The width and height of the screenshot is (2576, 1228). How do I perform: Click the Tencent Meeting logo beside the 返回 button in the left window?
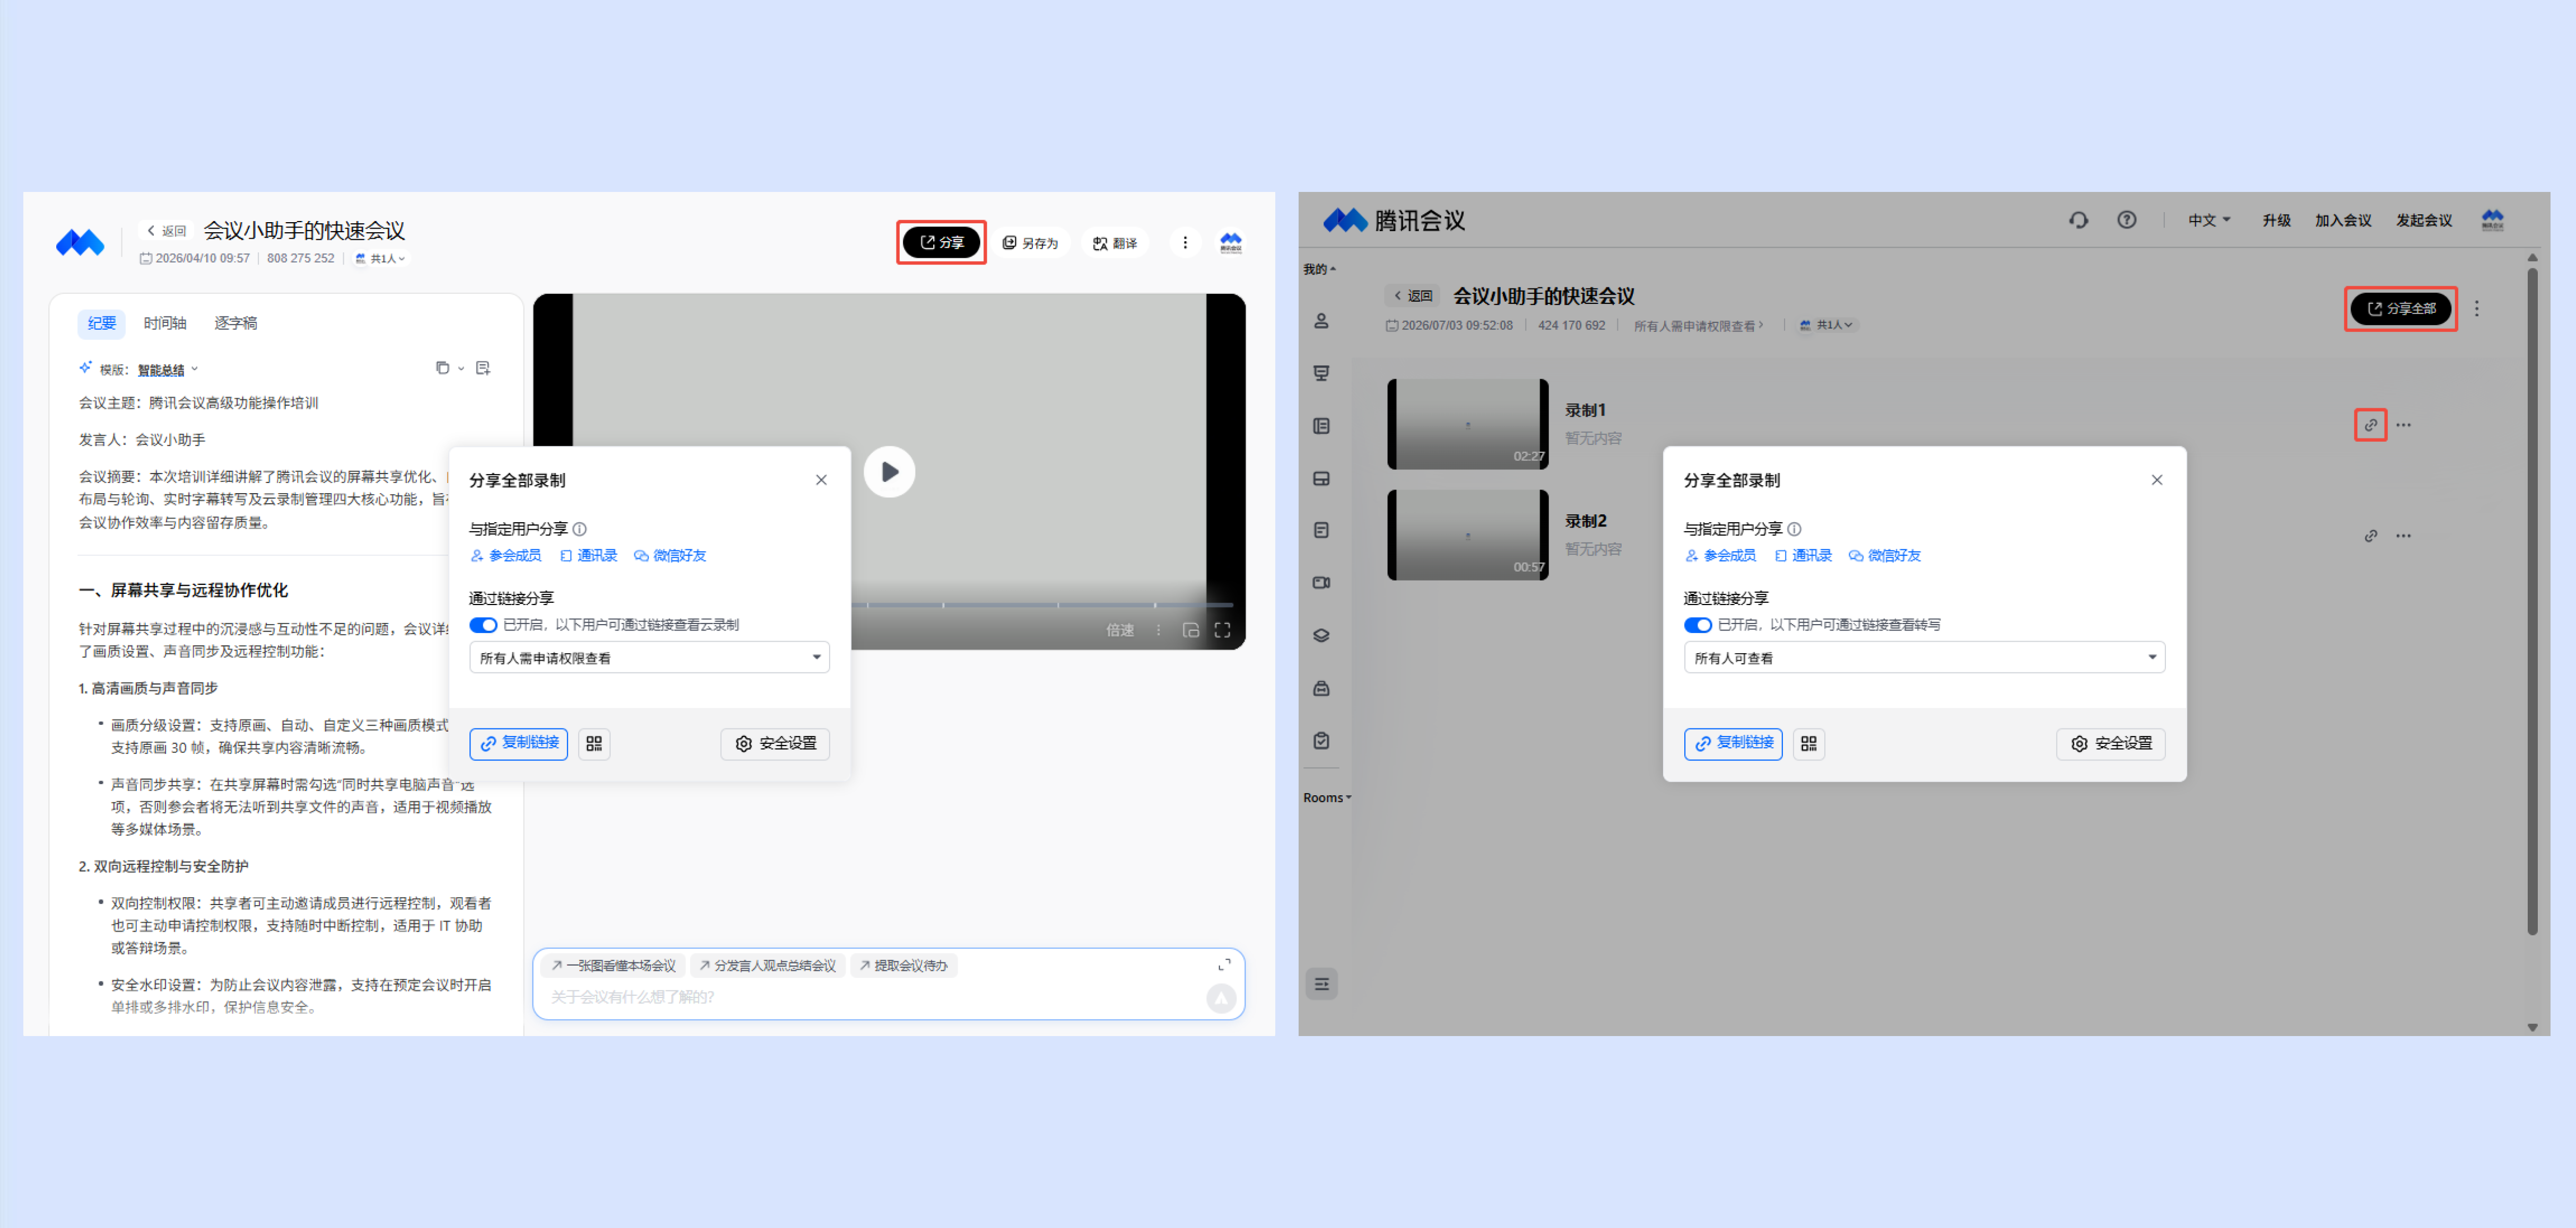[x=80, y=243]
